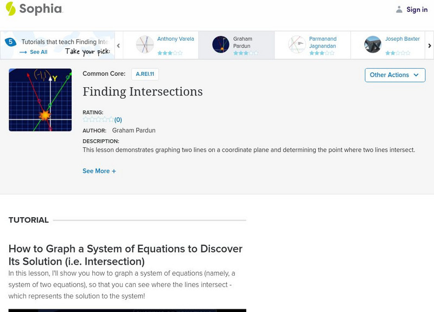Select Anthony Varela's tutorial name

pos(175,39)
